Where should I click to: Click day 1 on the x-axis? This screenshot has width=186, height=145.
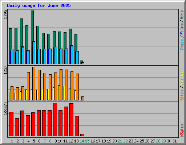tap(12, 141)
